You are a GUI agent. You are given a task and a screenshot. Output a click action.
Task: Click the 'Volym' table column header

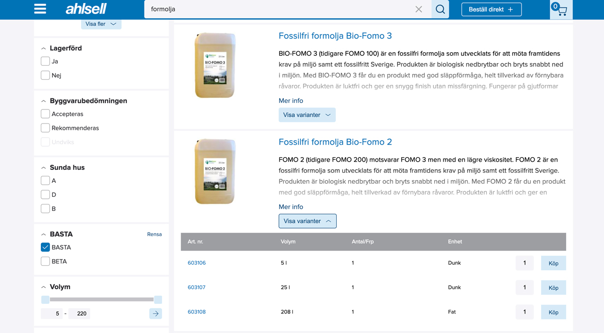pos(288,242)
